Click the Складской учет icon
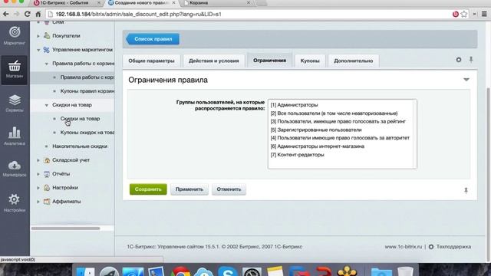Viewport: 491px width, 276px height. click(x=47, y=160)
